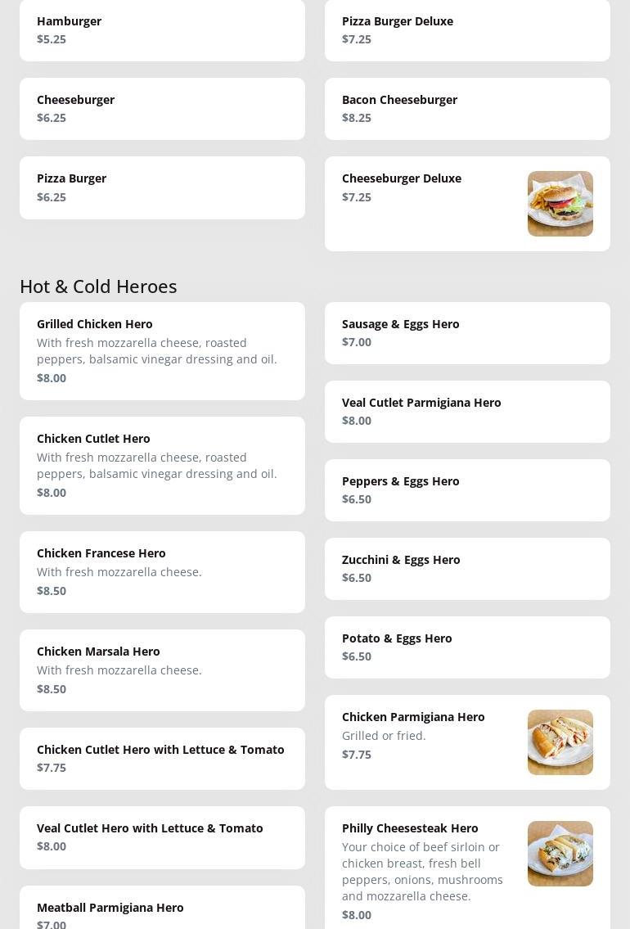
Task: Select Chicken Cutlet Hero with mozzarella
Action: (x=162, y=465)
